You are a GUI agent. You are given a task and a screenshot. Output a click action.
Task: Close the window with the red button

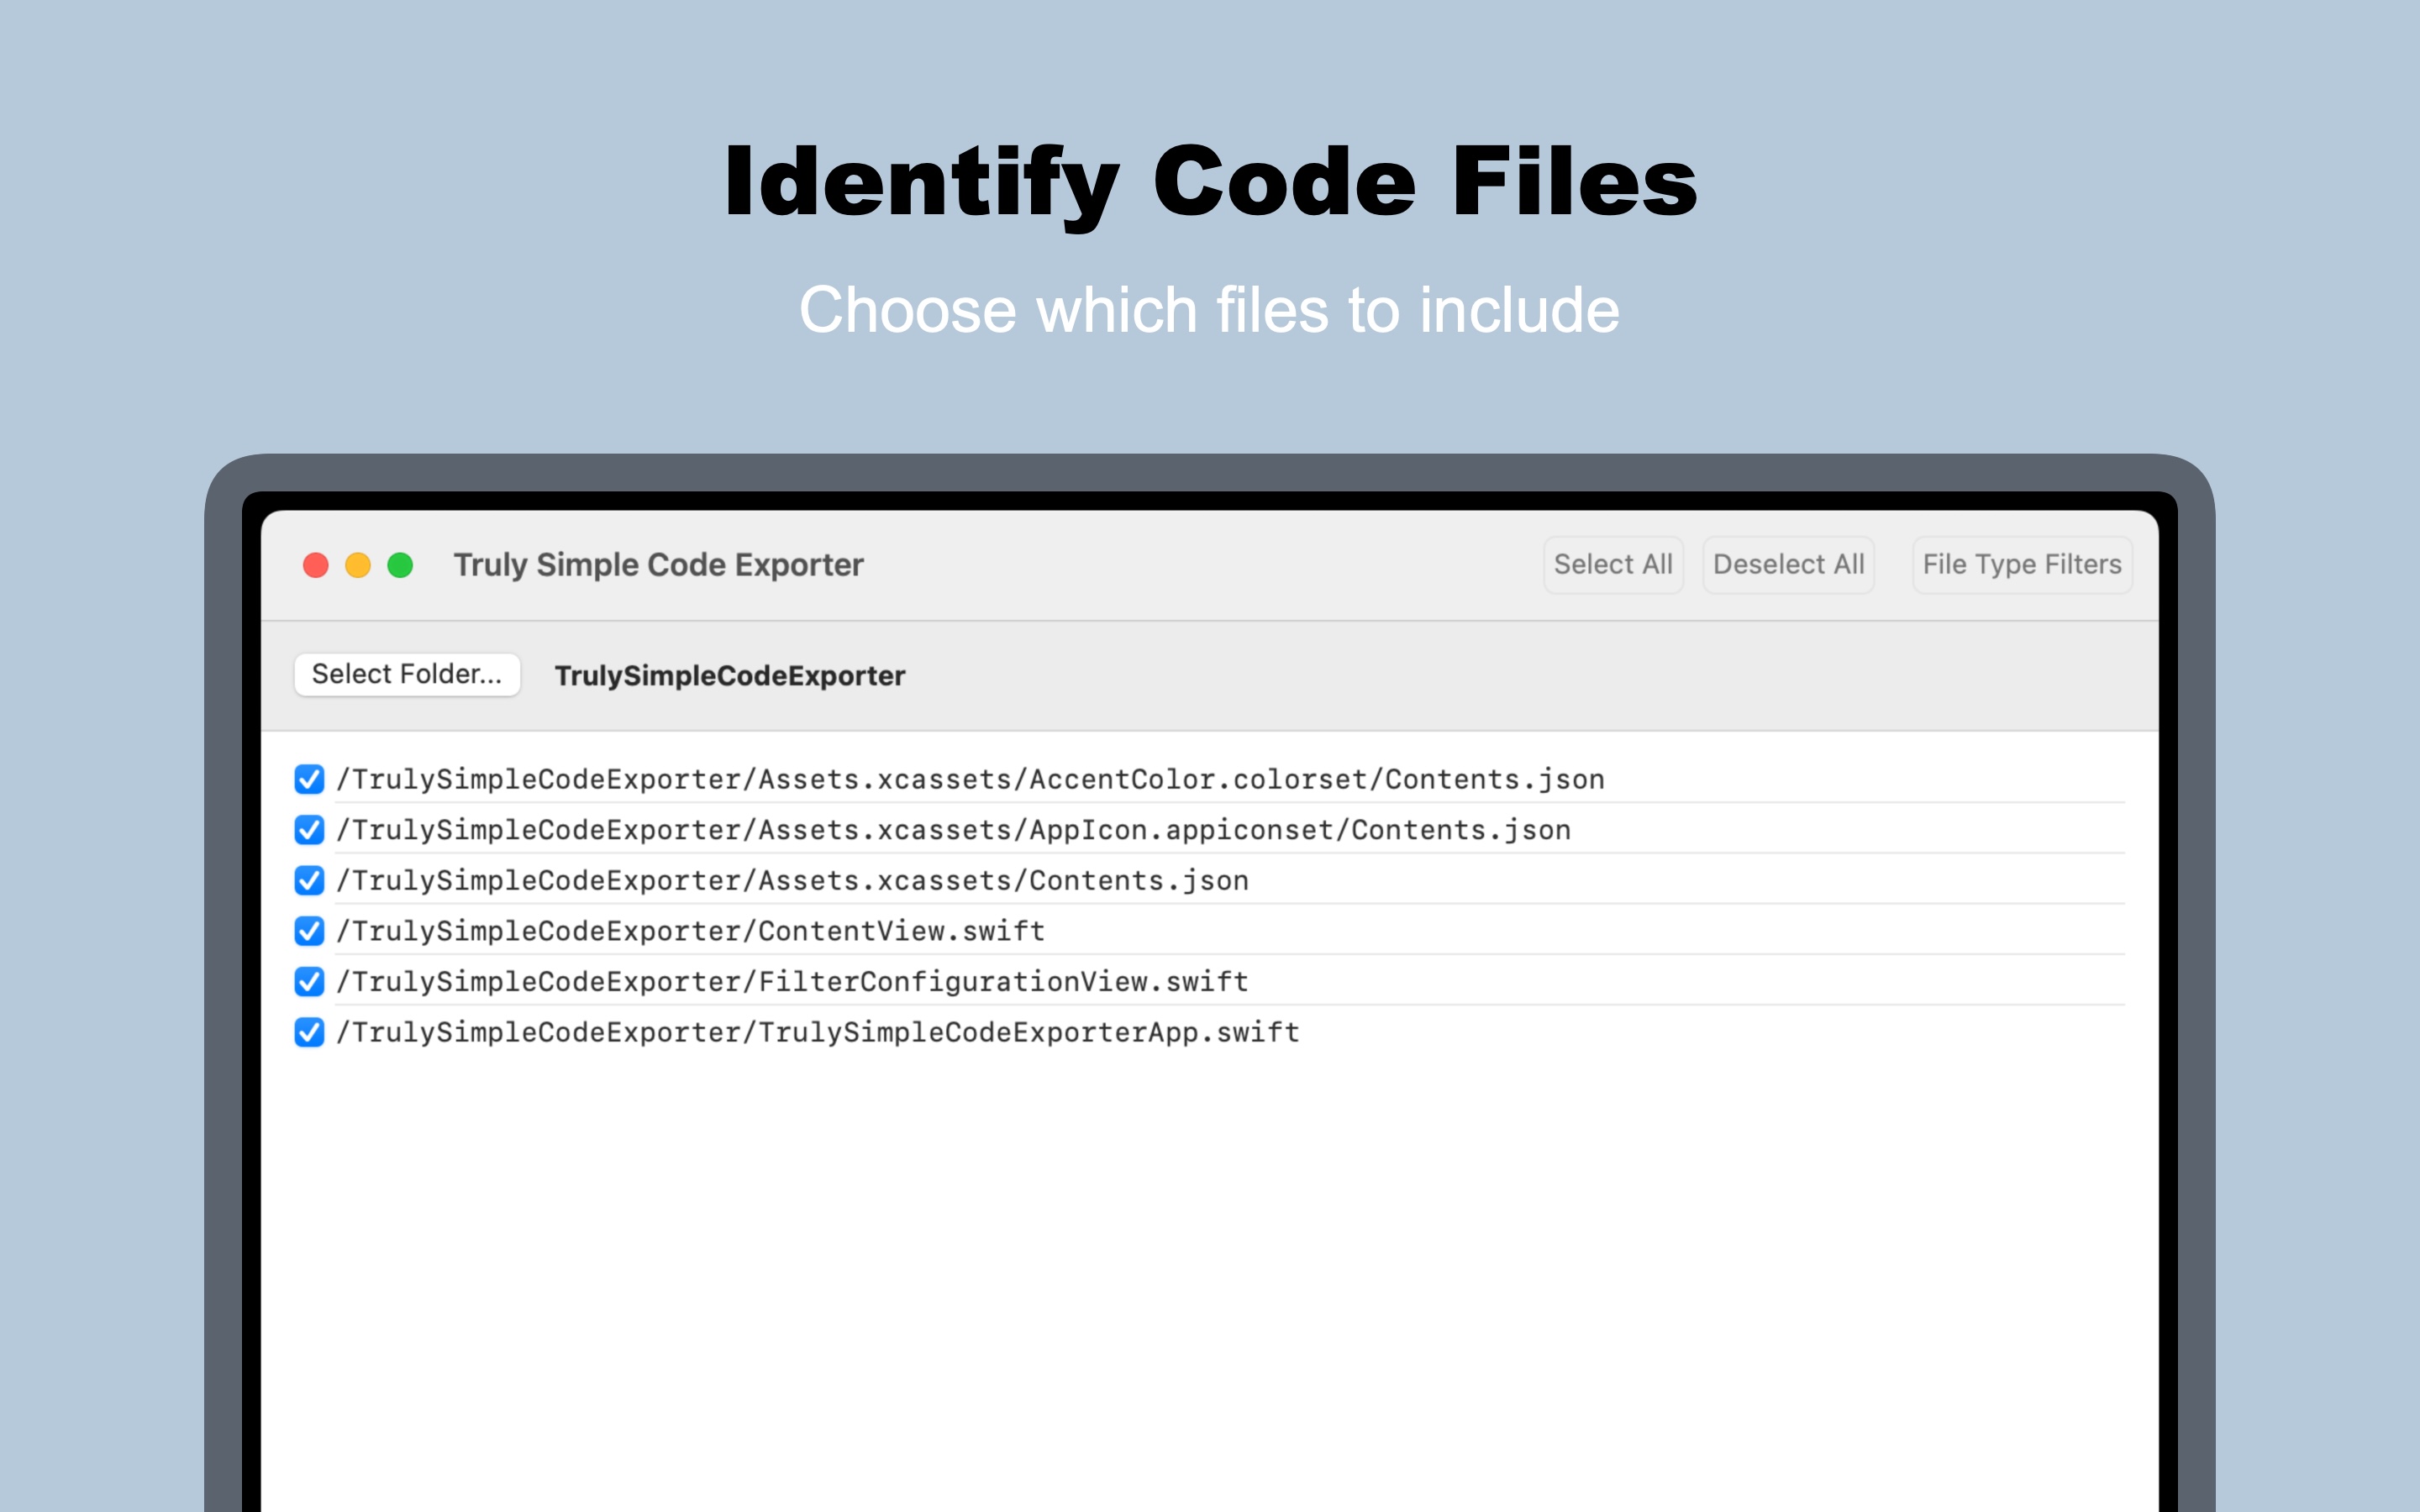[x=316, y=566]
